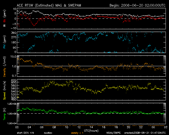
Task: Click the '1.0E+05' tick on Temp panel
Action: pos(12,114)
